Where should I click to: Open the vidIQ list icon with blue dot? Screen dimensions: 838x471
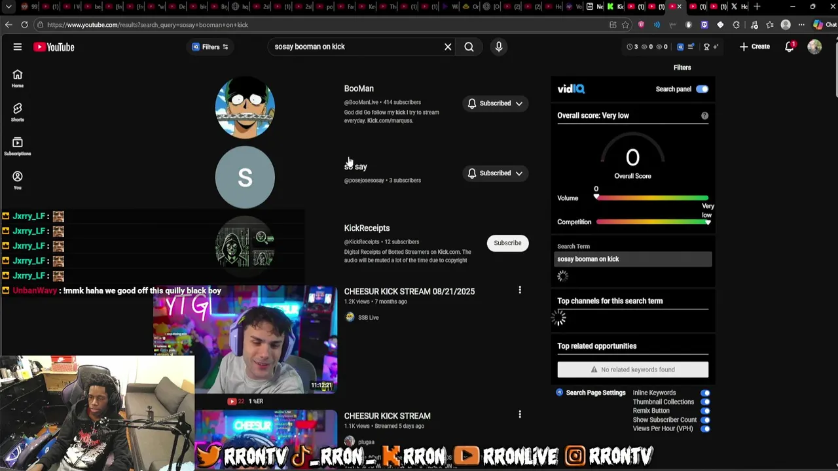tap(691, 47)
